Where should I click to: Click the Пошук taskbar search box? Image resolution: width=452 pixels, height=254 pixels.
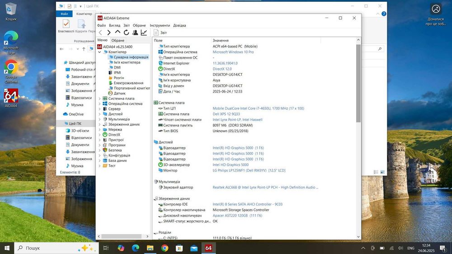[56, 248]
